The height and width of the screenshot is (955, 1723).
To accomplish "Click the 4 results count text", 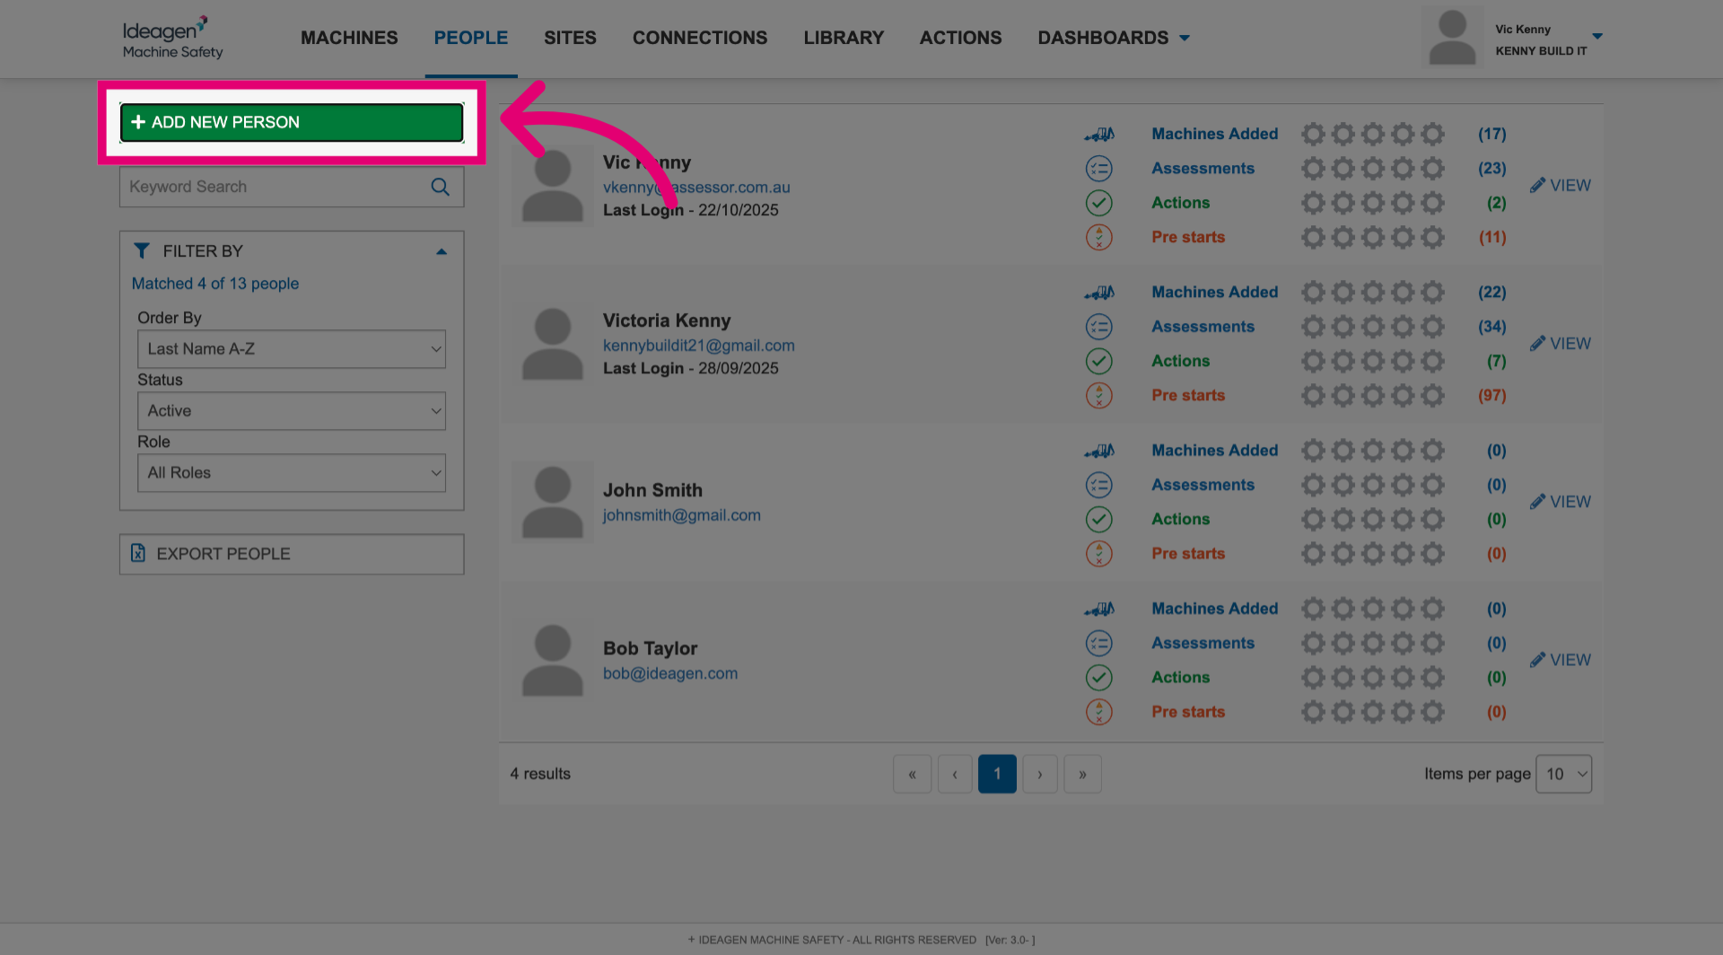I will click(540, 774).
